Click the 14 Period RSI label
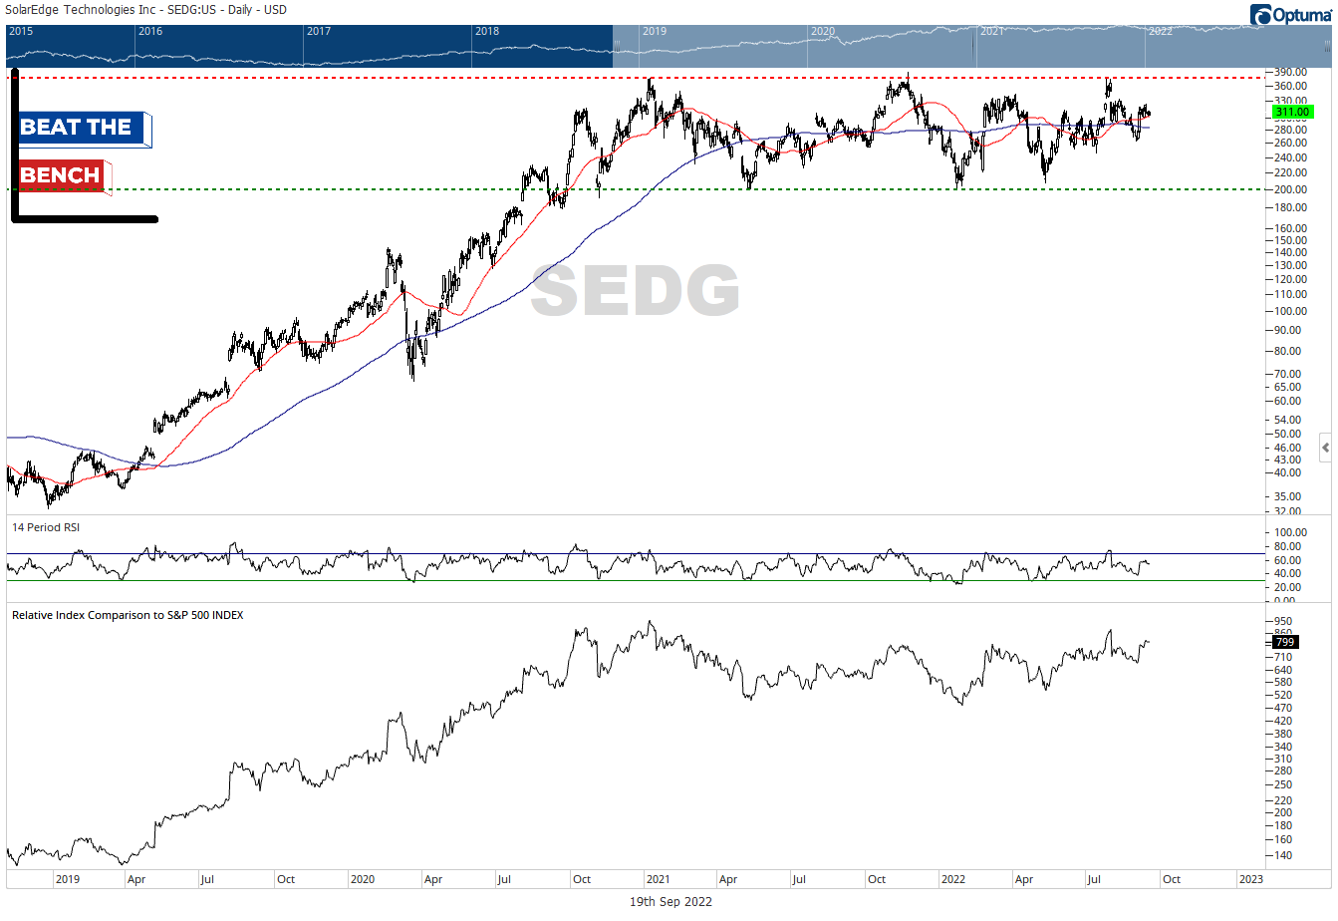The image size is (1338, 921). [x=46, y=527]
